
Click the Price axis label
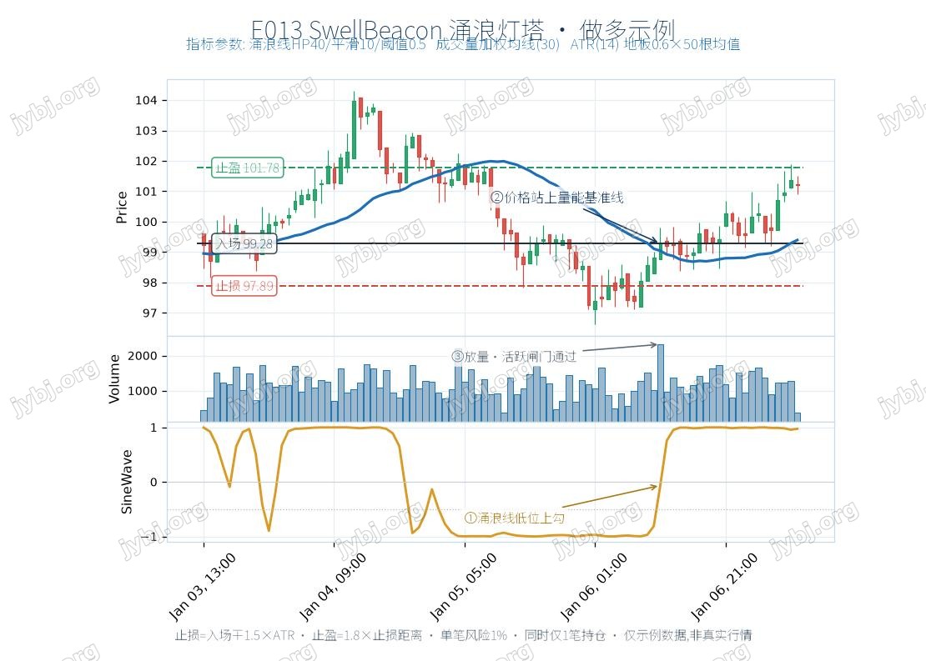tap(122, 208)
